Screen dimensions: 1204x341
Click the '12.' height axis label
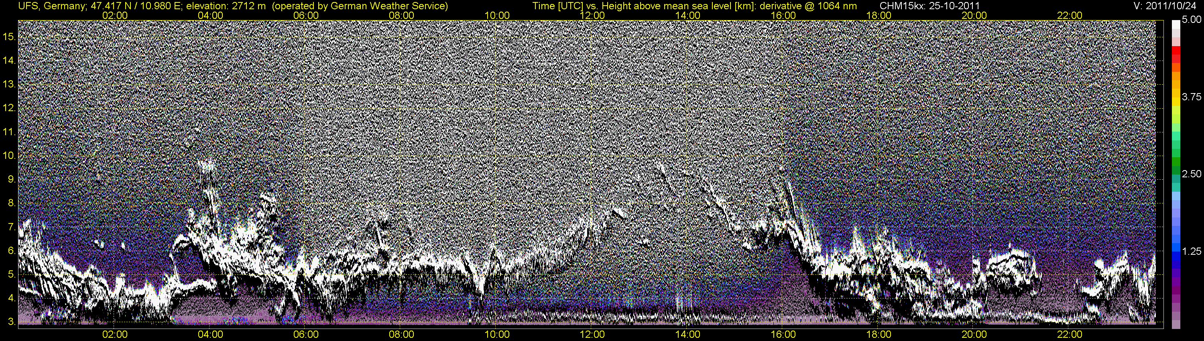(9, 108)
